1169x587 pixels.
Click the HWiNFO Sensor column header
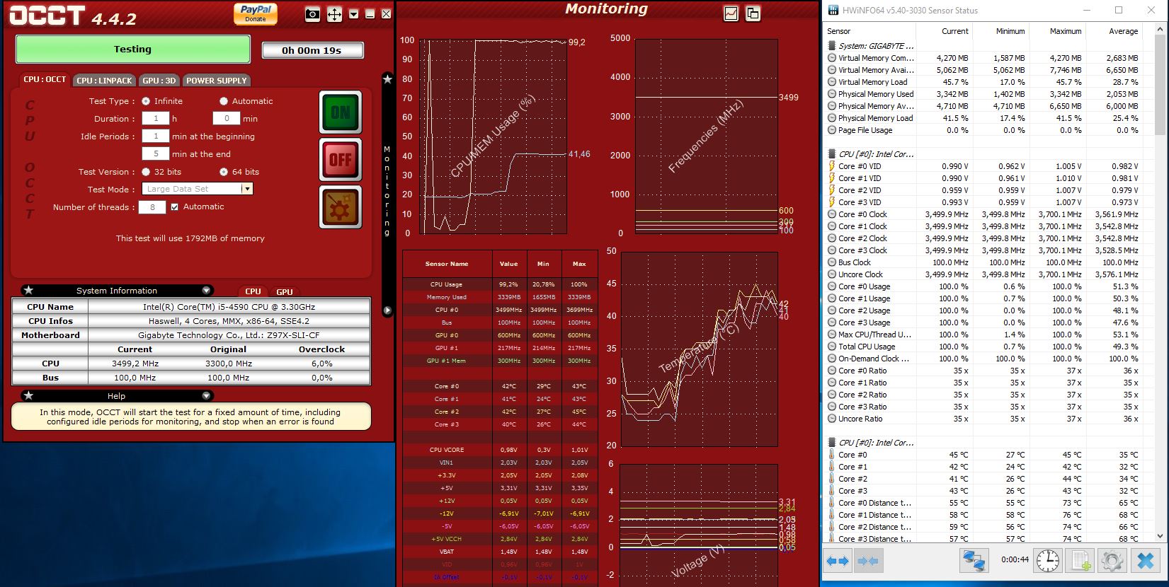869,31
